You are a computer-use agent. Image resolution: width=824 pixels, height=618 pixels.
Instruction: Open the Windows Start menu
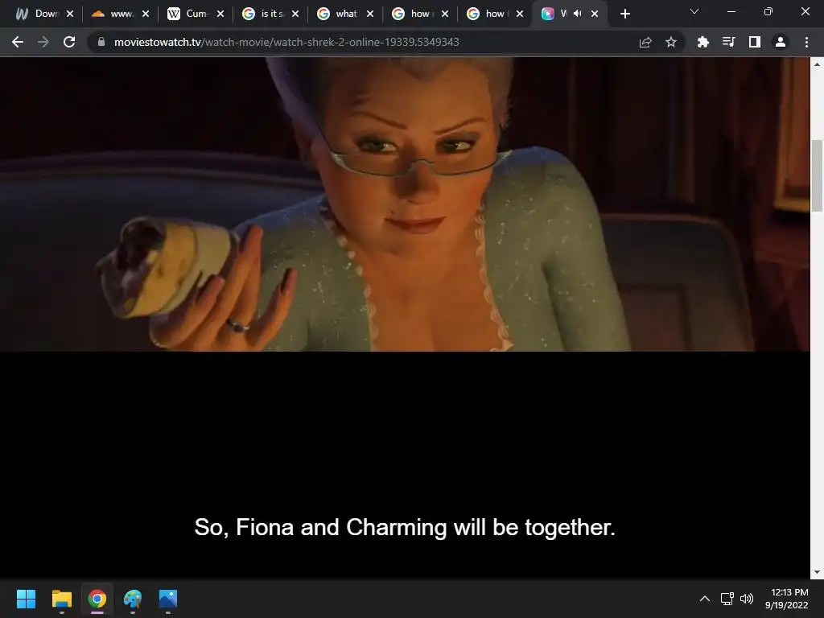[26, 599]
